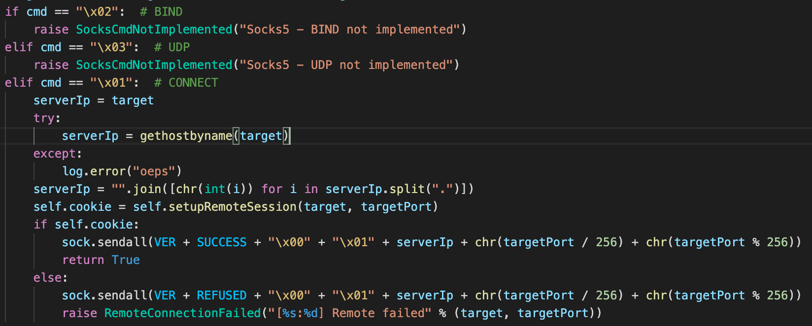Click the "Socks5 - BIND not implemented" string
Image resolution: width=812 pixels, height=326 pixels.
coord(350,30)
